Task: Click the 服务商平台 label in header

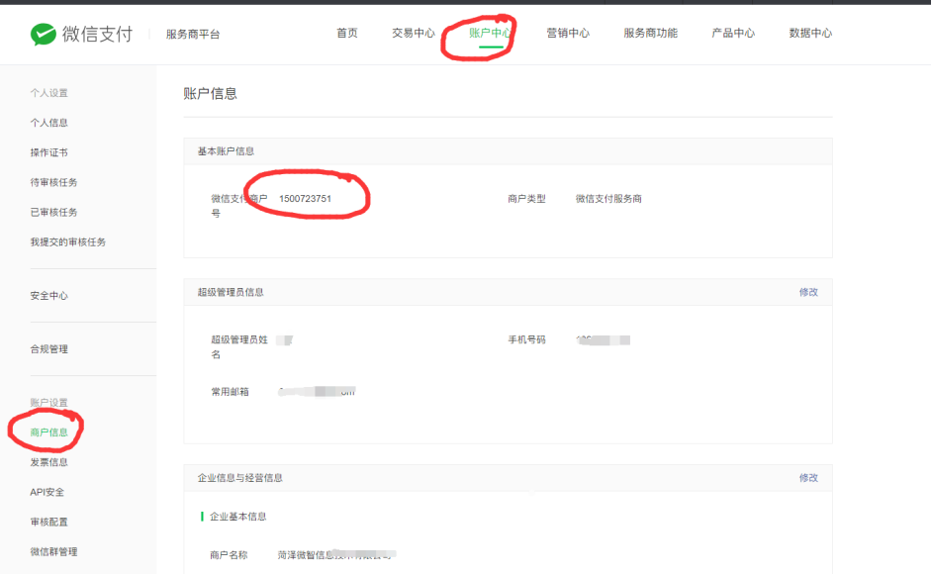Action: click(193, 35)
